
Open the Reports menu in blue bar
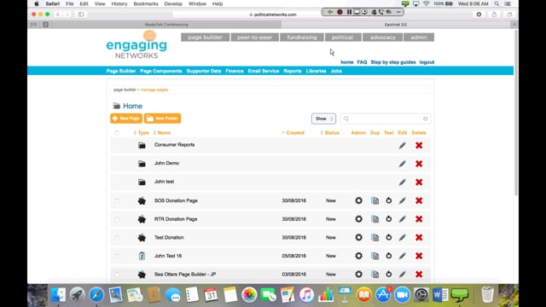point(292,71)
